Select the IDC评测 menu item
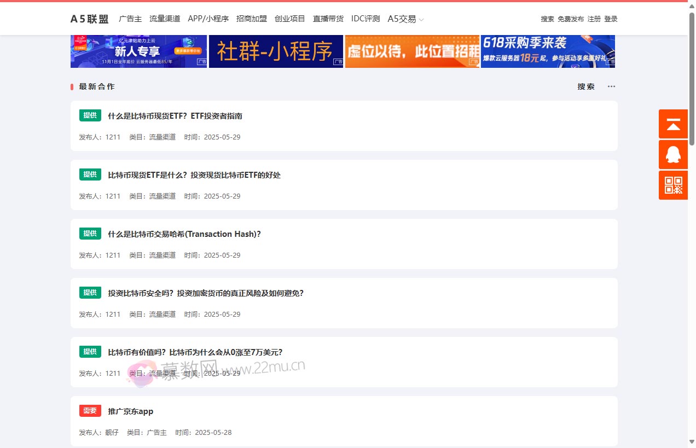 [366, 19]
